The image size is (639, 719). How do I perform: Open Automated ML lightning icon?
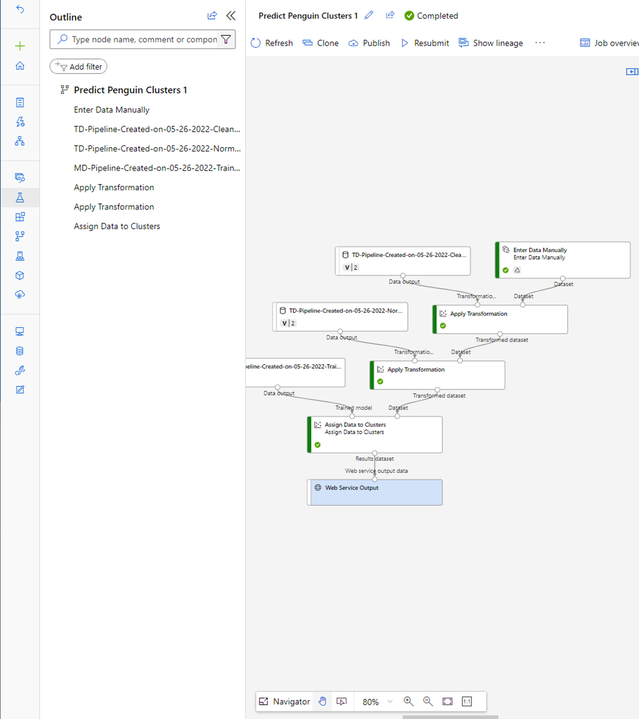(x=20, y=122)
